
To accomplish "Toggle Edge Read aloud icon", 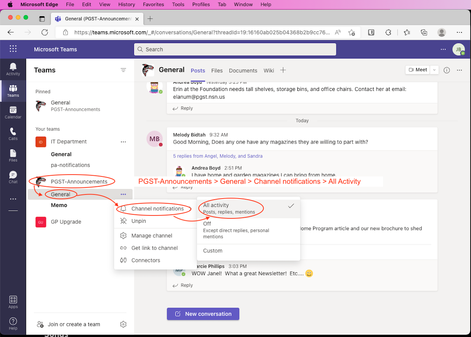I will 337,32.
